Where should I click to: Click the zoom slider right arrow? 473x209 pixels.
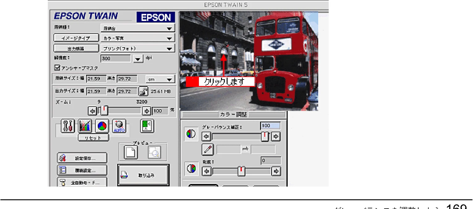point(146,110)
